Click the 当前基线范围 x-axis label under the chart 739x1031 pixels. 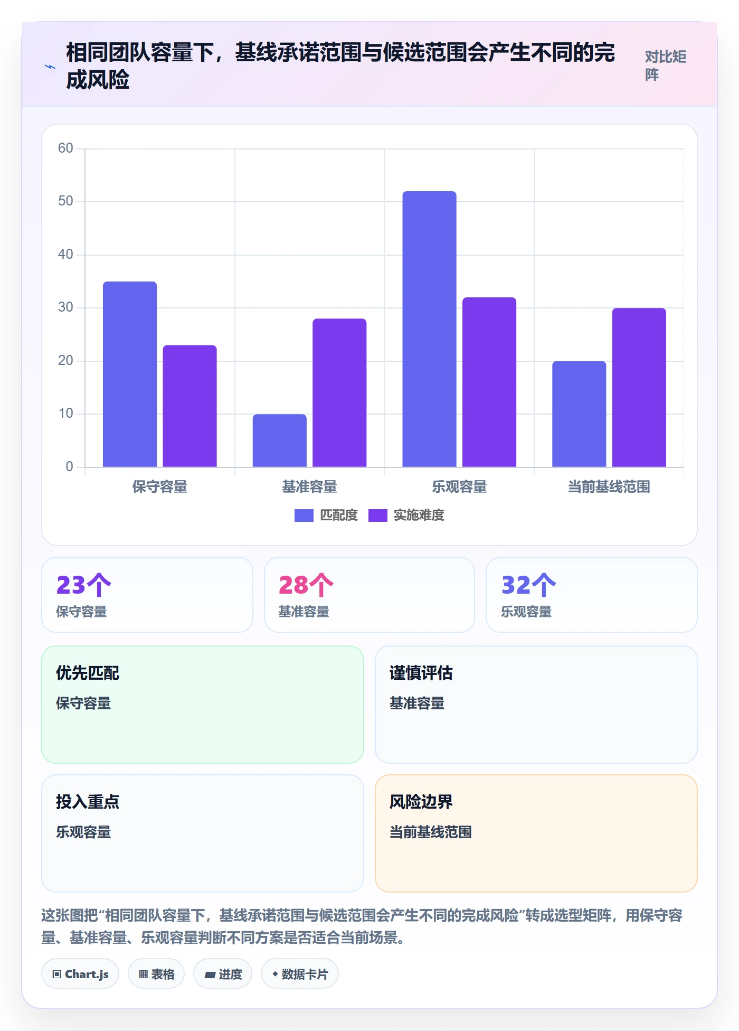[x=609, y=486]
